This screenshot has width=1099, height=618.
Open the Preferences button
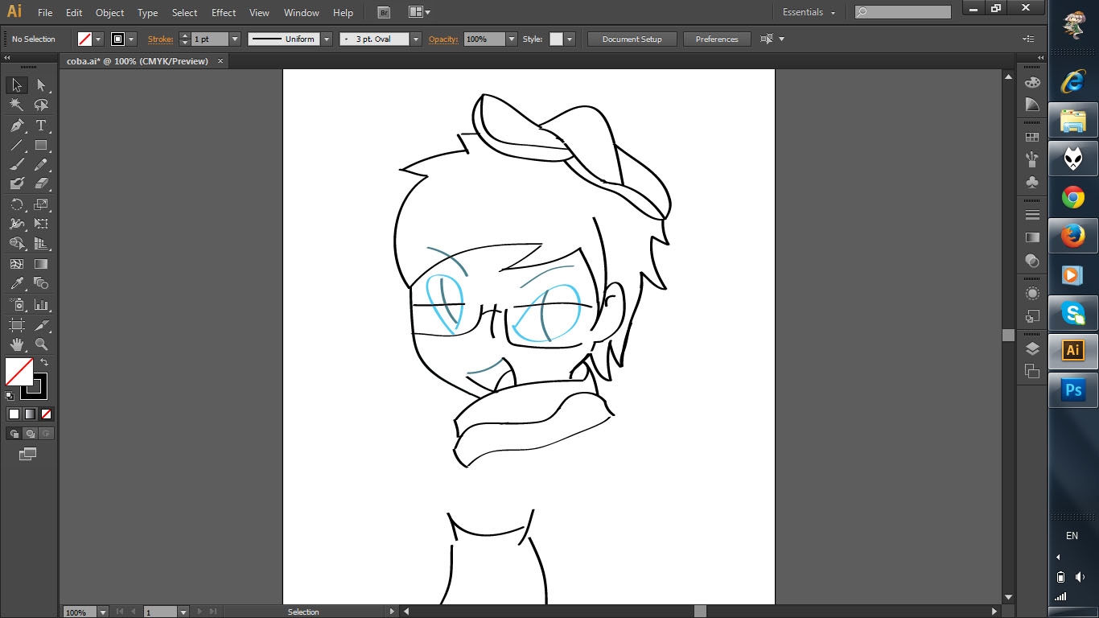pos(716,39)
